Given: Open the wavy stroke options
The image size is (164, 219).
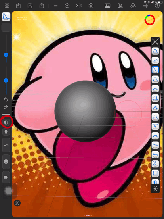Looking at the screenshot, I should click(x=6, y=145).
